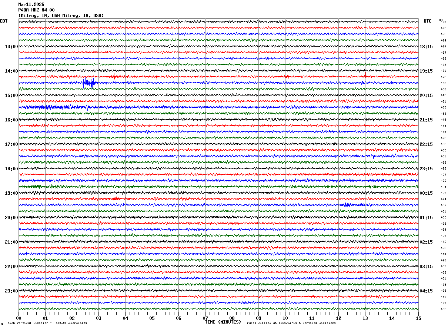Click the 23:00 CDT time label
Image resolution: width=448 pixels, height=328 pixels.
(x=11, y=291)
